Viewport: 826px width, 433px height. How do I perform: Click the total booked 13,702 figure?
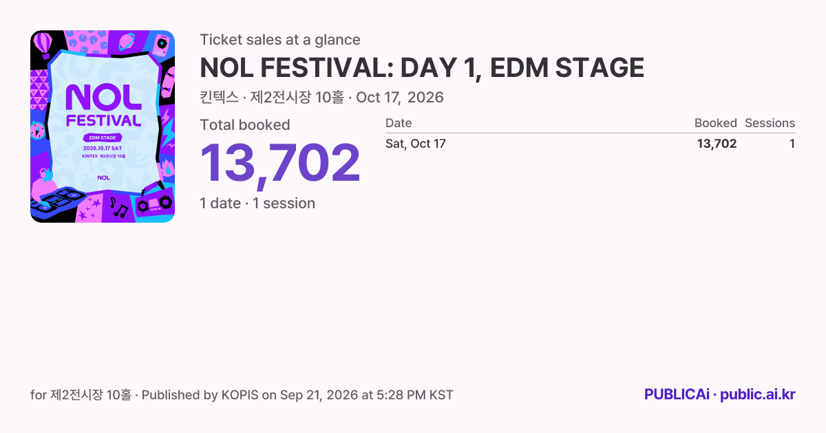tap(280, 163)
